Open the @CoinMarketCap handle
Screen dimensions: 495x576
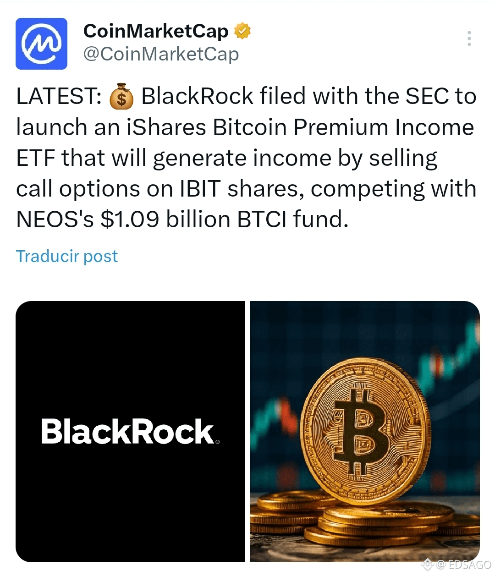point(161,54)
